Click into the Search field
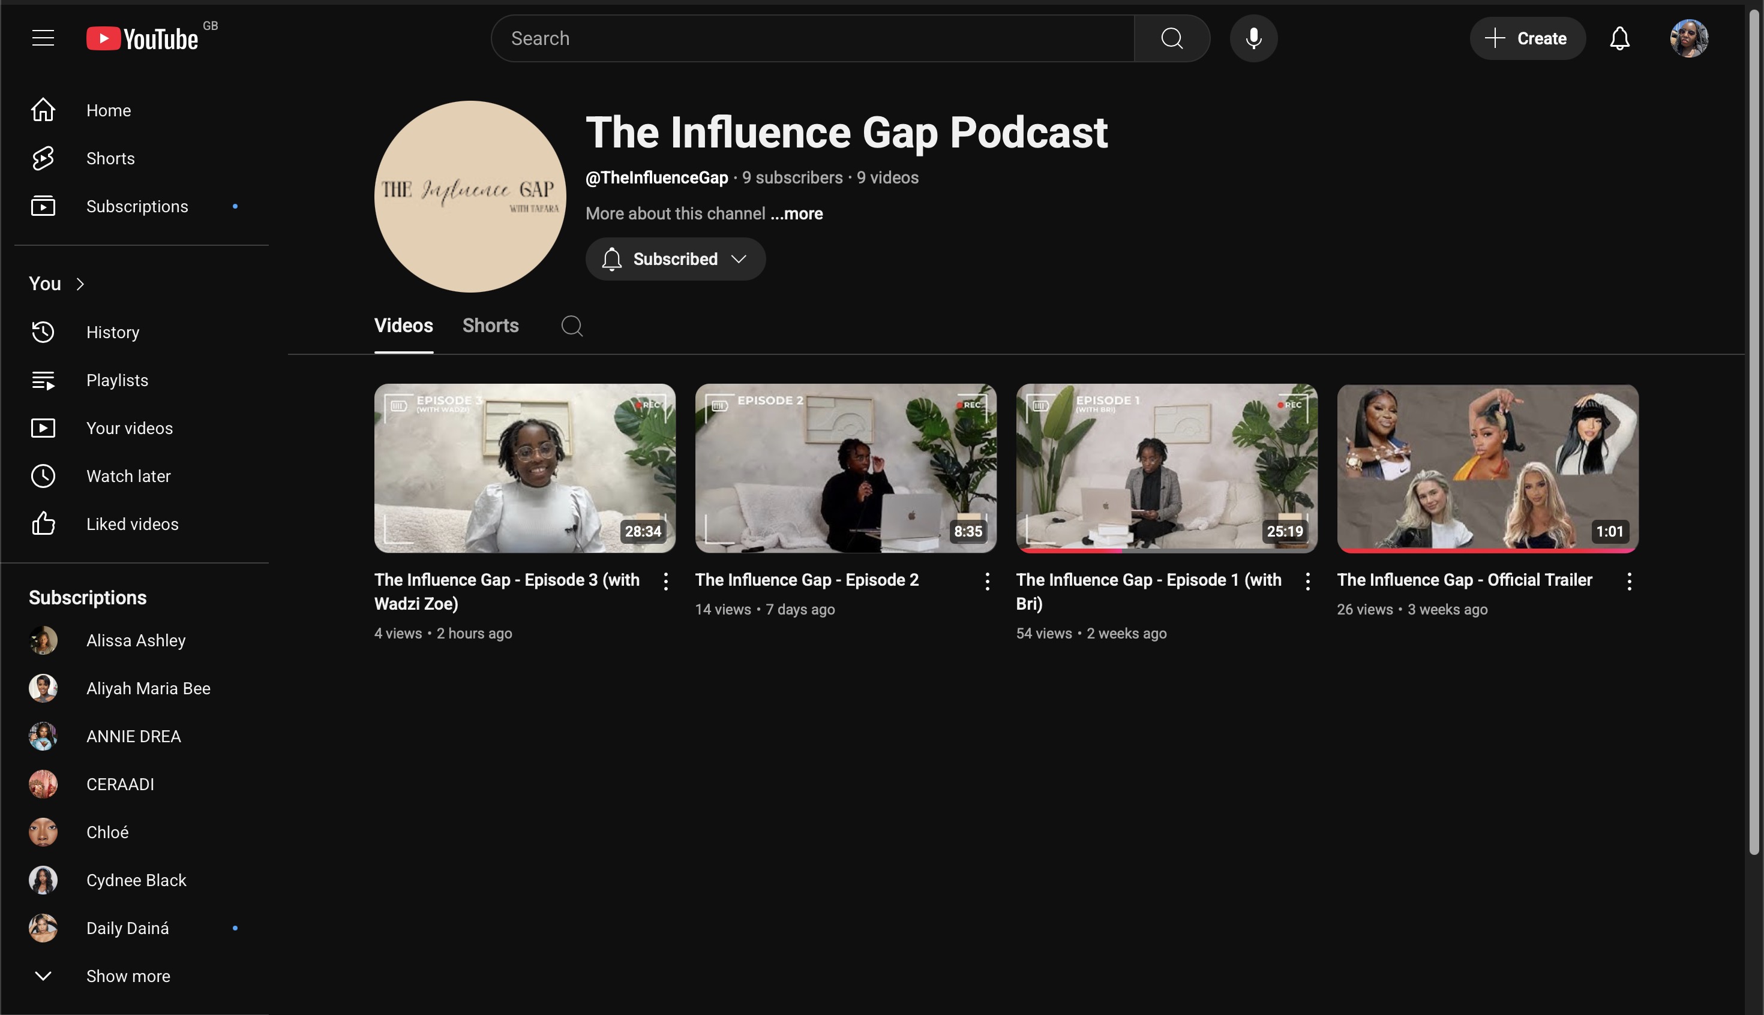Image resolution: width=1764 pixels, height=1015 pixels. pyautogui.click(x=812, y=38)
